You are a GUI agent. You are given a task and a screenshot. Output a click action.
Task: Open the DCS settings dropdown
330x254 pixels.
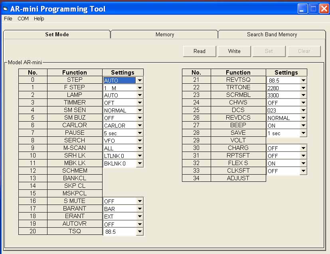pyautogui.click(x=303, y=110)
